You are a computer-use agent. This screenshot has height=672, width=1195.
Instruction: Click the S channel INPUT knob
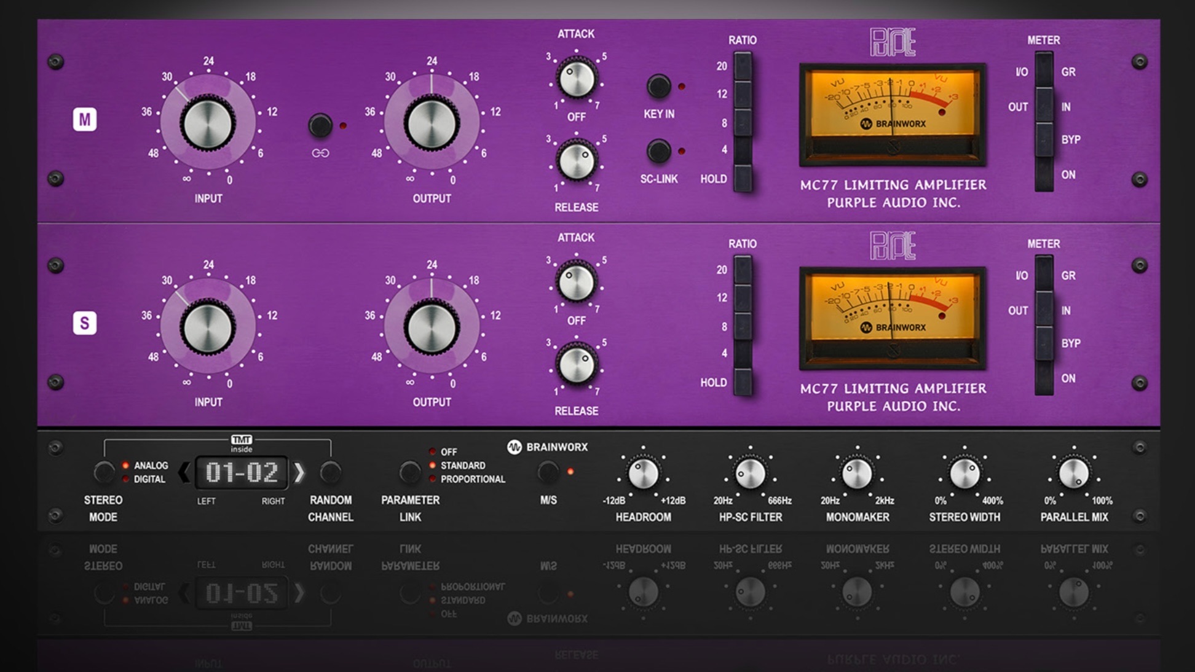(208, 327)
